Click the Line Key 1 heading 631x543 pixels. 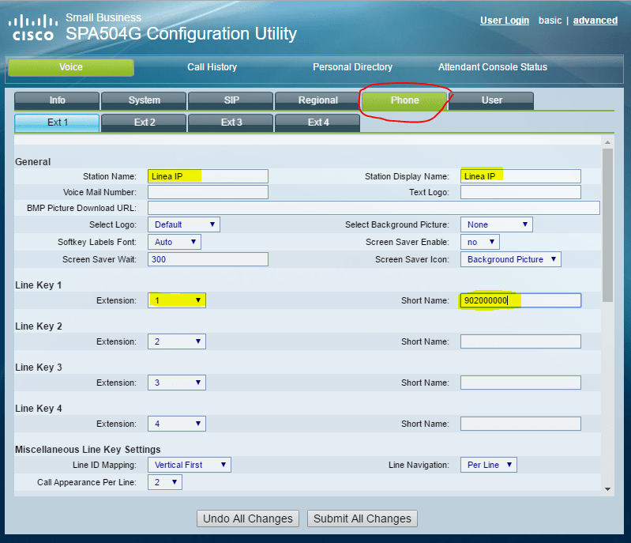(39, 285)
